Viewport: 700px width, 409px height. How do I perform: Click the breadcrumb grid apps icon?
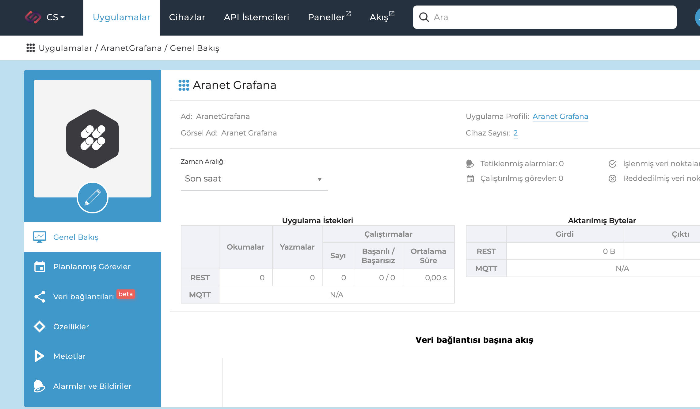(x=30, y=48)
